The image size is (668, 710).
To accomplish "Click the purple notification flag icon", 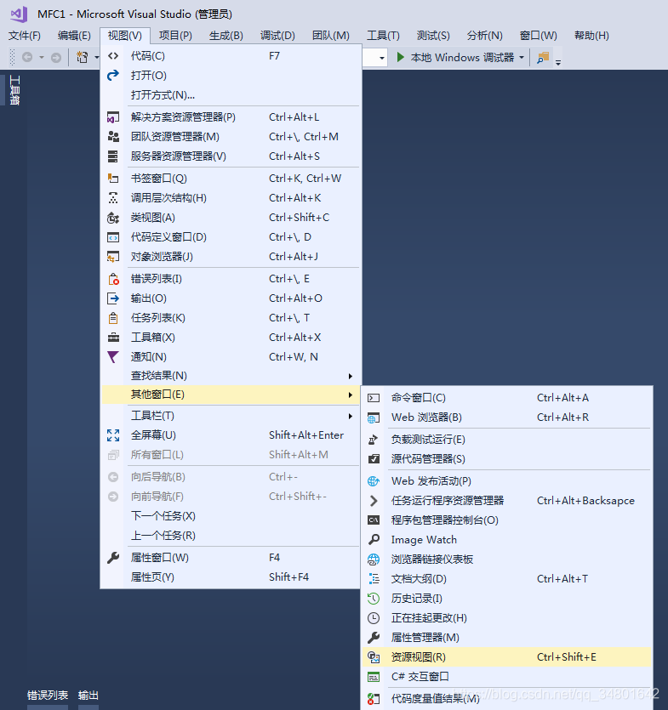I will point(113,357).
